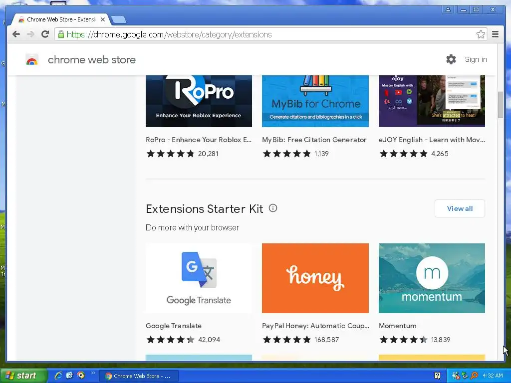Screen dimensions: 511x383
Task: Open the momentum extension thumbnail
Action: tap(432, 278)
